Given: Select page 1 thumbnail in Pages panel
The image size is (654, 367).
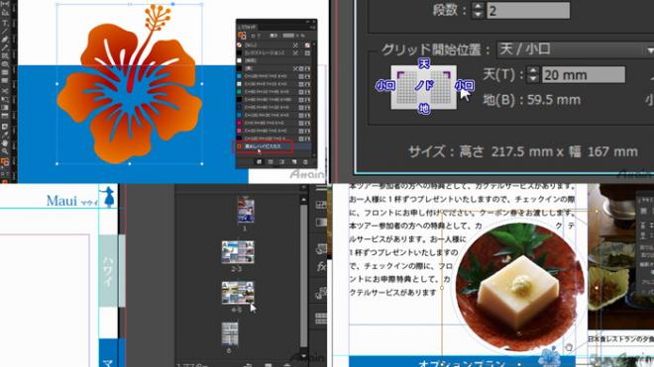Looking at the screenshot, I should click(246, 211).
